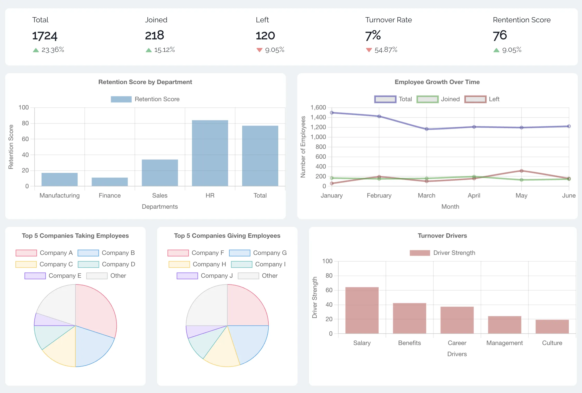The height and width of the screenshot is (393, 582).
Task: Toggle the Driver Strength legend swatch
Action: click(420, 253)
